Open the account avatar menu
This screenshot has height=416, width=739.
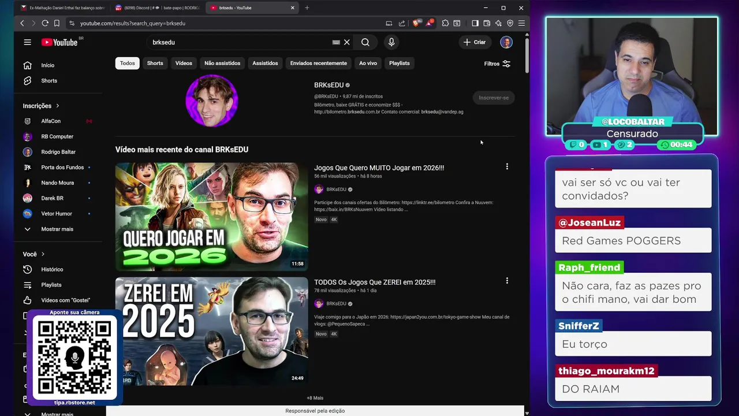tap(506, 42)
